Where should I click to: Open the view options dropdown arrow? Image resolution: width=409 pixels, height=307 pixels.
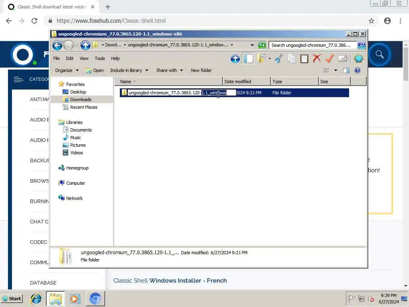point(336,70)
